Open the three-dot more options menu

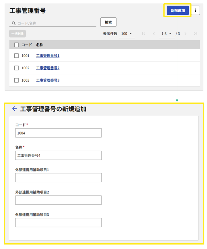(195, 10)
